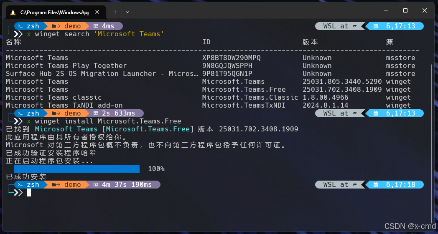Close the C:\Program Files\WindowsApp terminal tab

pos(97,12)
